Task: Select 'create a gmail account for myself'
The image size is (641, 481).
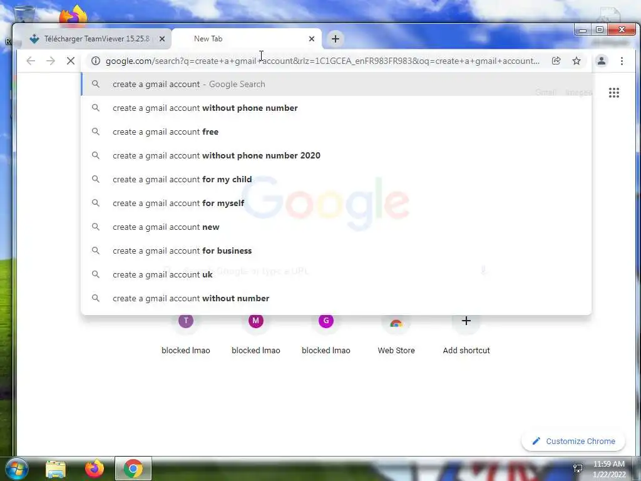Action: point(336,203)
